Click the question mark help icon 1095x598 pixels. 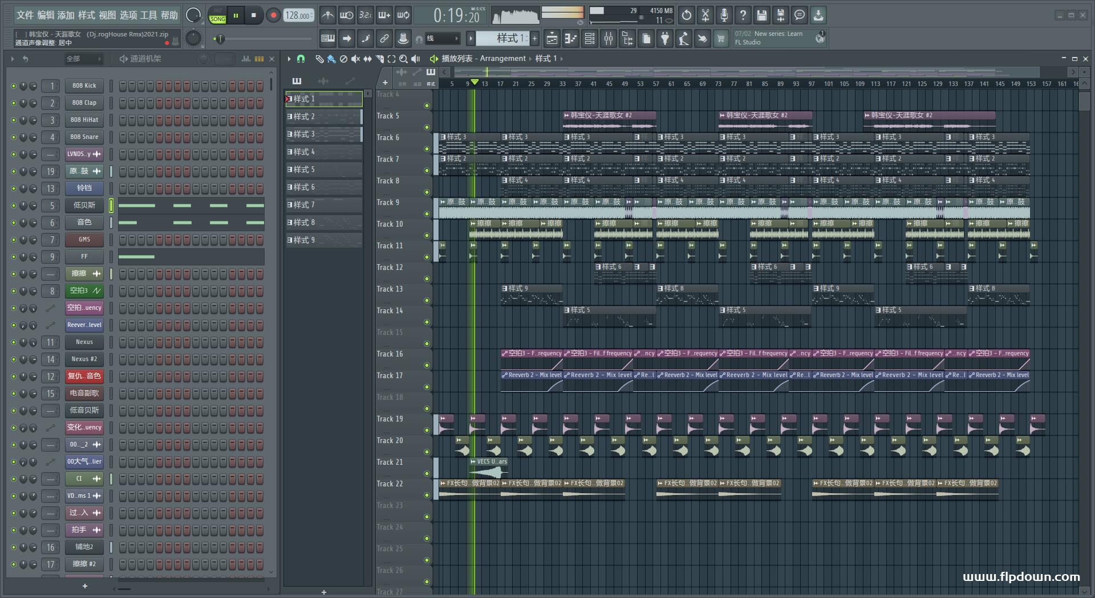(743, 15)
